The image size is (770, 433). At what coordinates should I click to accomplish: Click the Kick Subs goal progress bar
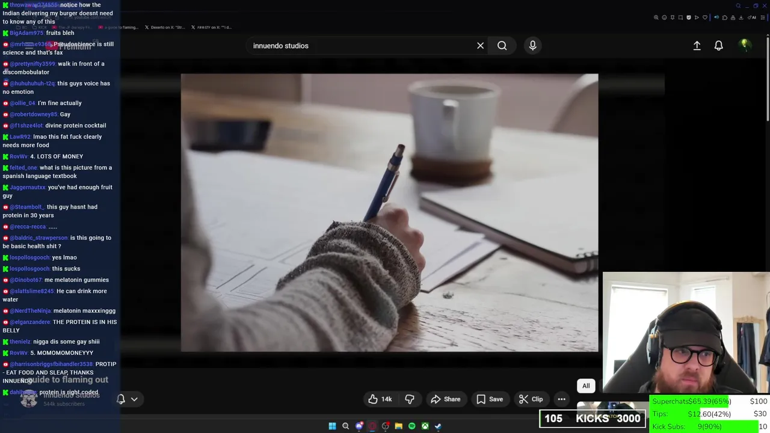(710, 426)
